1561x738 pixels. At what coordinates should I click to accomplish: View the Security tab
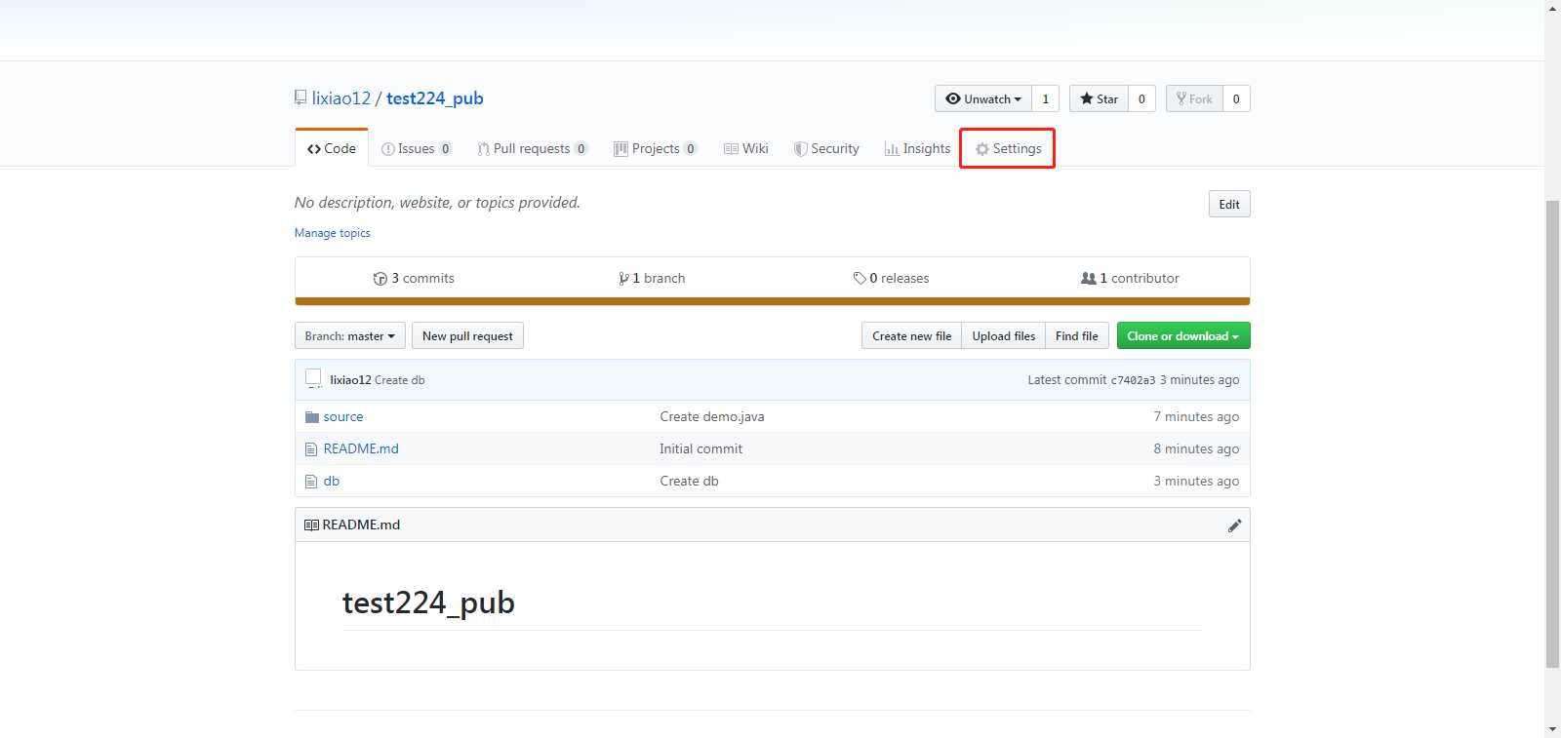click(826, 148)
